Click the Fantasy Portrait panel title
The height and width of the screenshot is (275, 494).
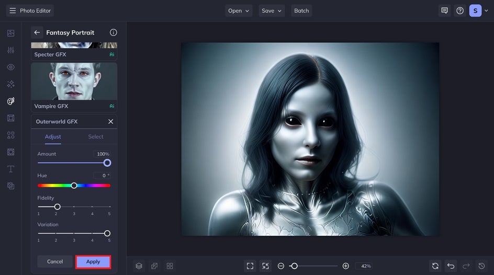pos(70,32)
